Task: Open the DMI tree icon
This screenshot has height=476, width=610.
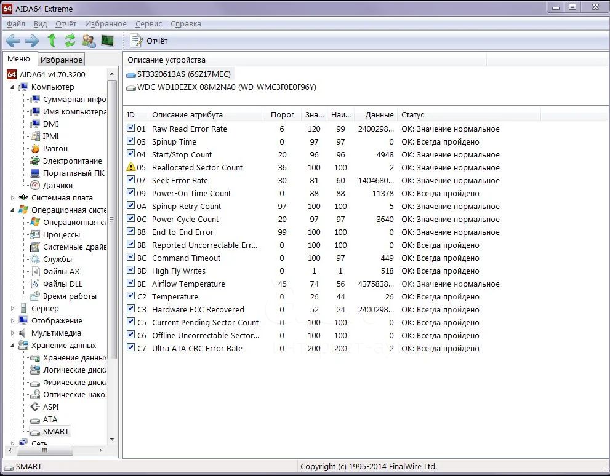Action: click(x=36, y=124)
